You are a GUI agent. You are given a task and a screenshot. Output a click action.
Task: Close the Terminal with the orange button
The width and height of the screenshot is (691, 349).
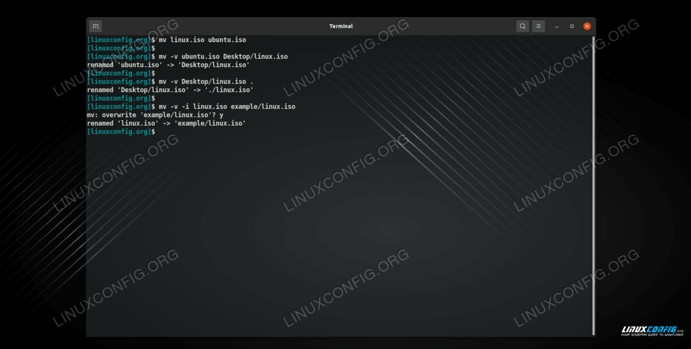point(587,26)
